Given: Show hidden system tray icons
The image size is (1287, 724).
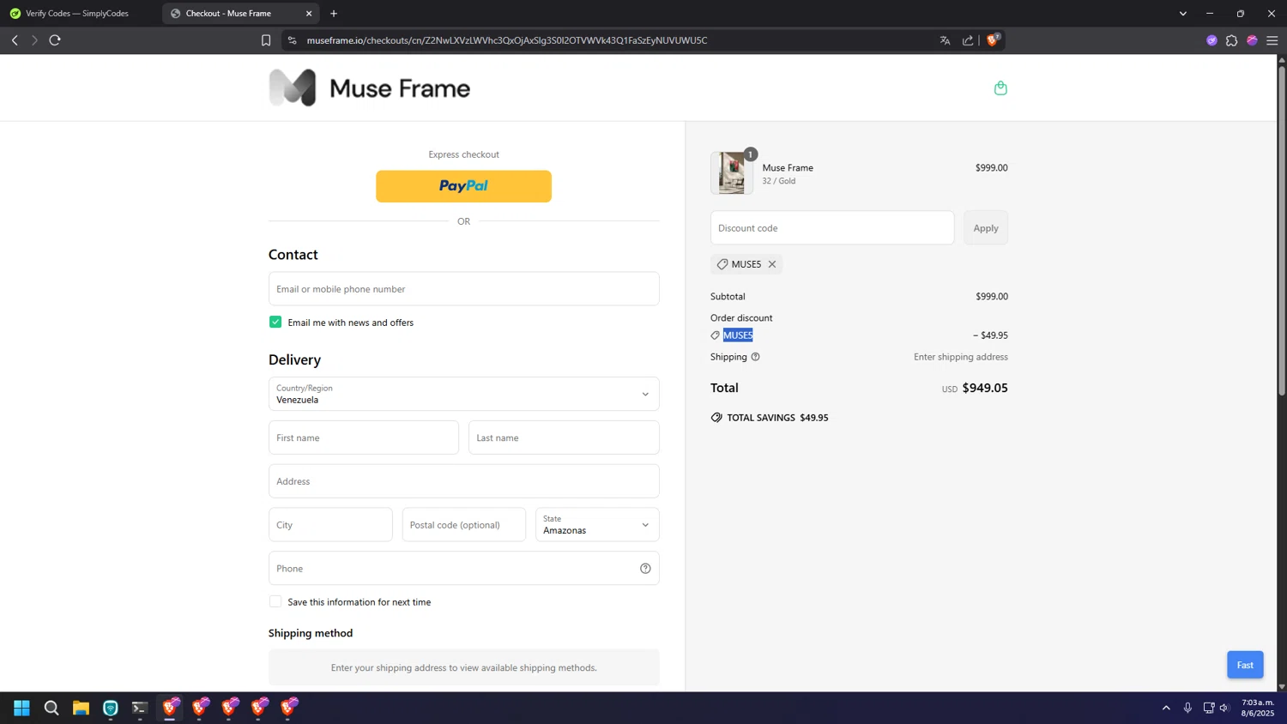Looking at the screenshot, I should 1166,708.
